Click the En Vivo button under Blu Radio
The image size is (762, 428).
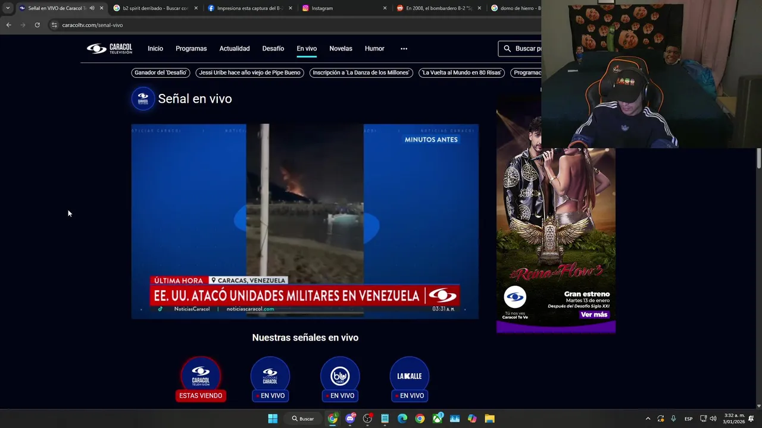340,395
